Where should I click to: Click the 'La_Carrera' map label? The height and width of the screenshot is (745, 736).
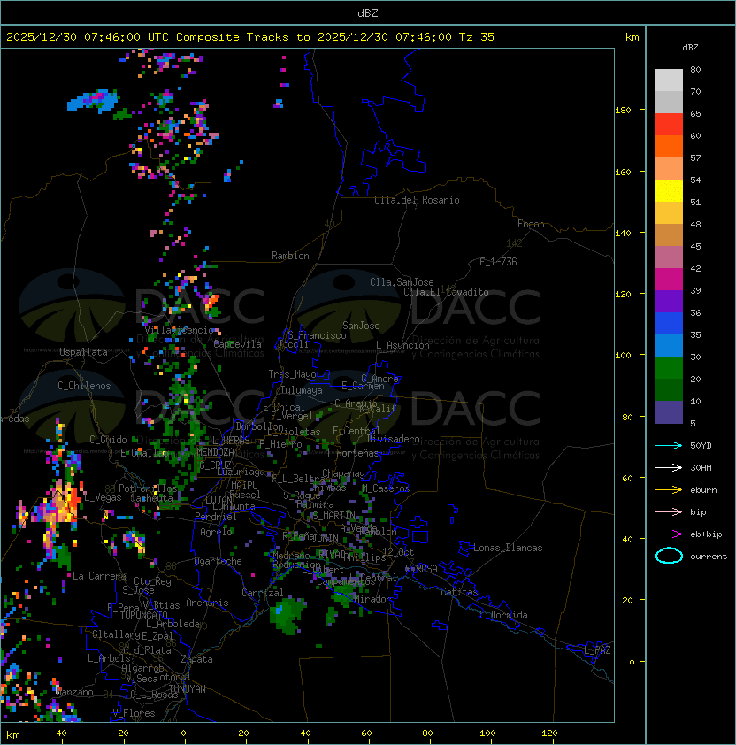click(99, 576)
